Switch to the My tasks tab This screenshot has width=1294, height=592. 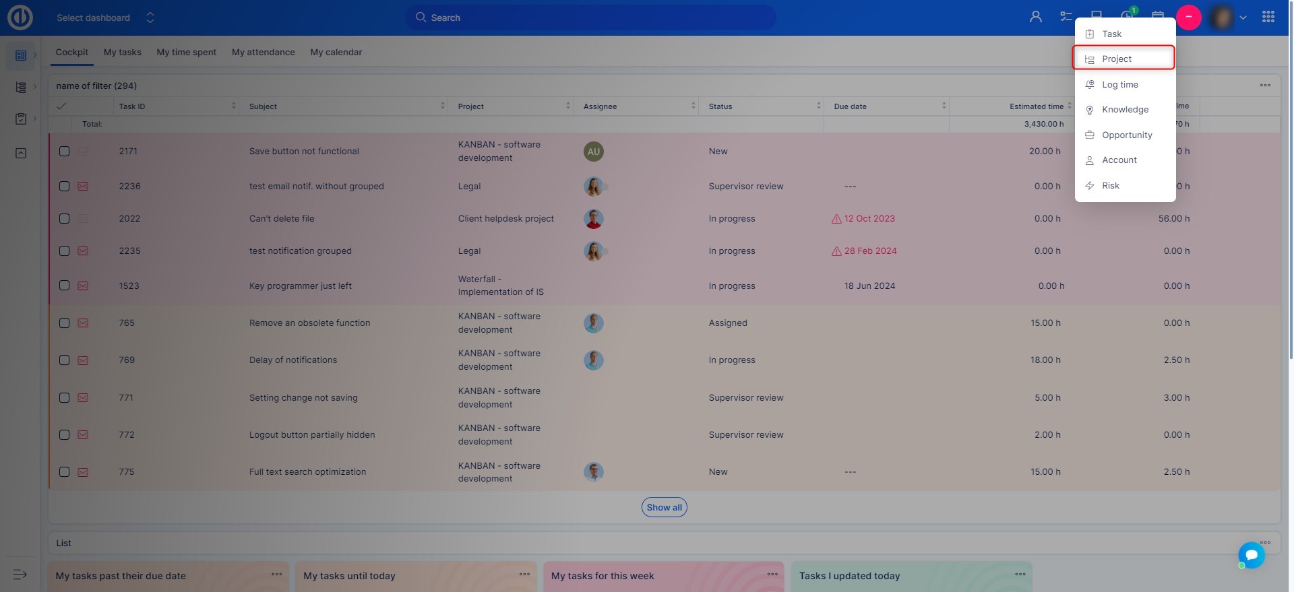[x=122, y=53]
